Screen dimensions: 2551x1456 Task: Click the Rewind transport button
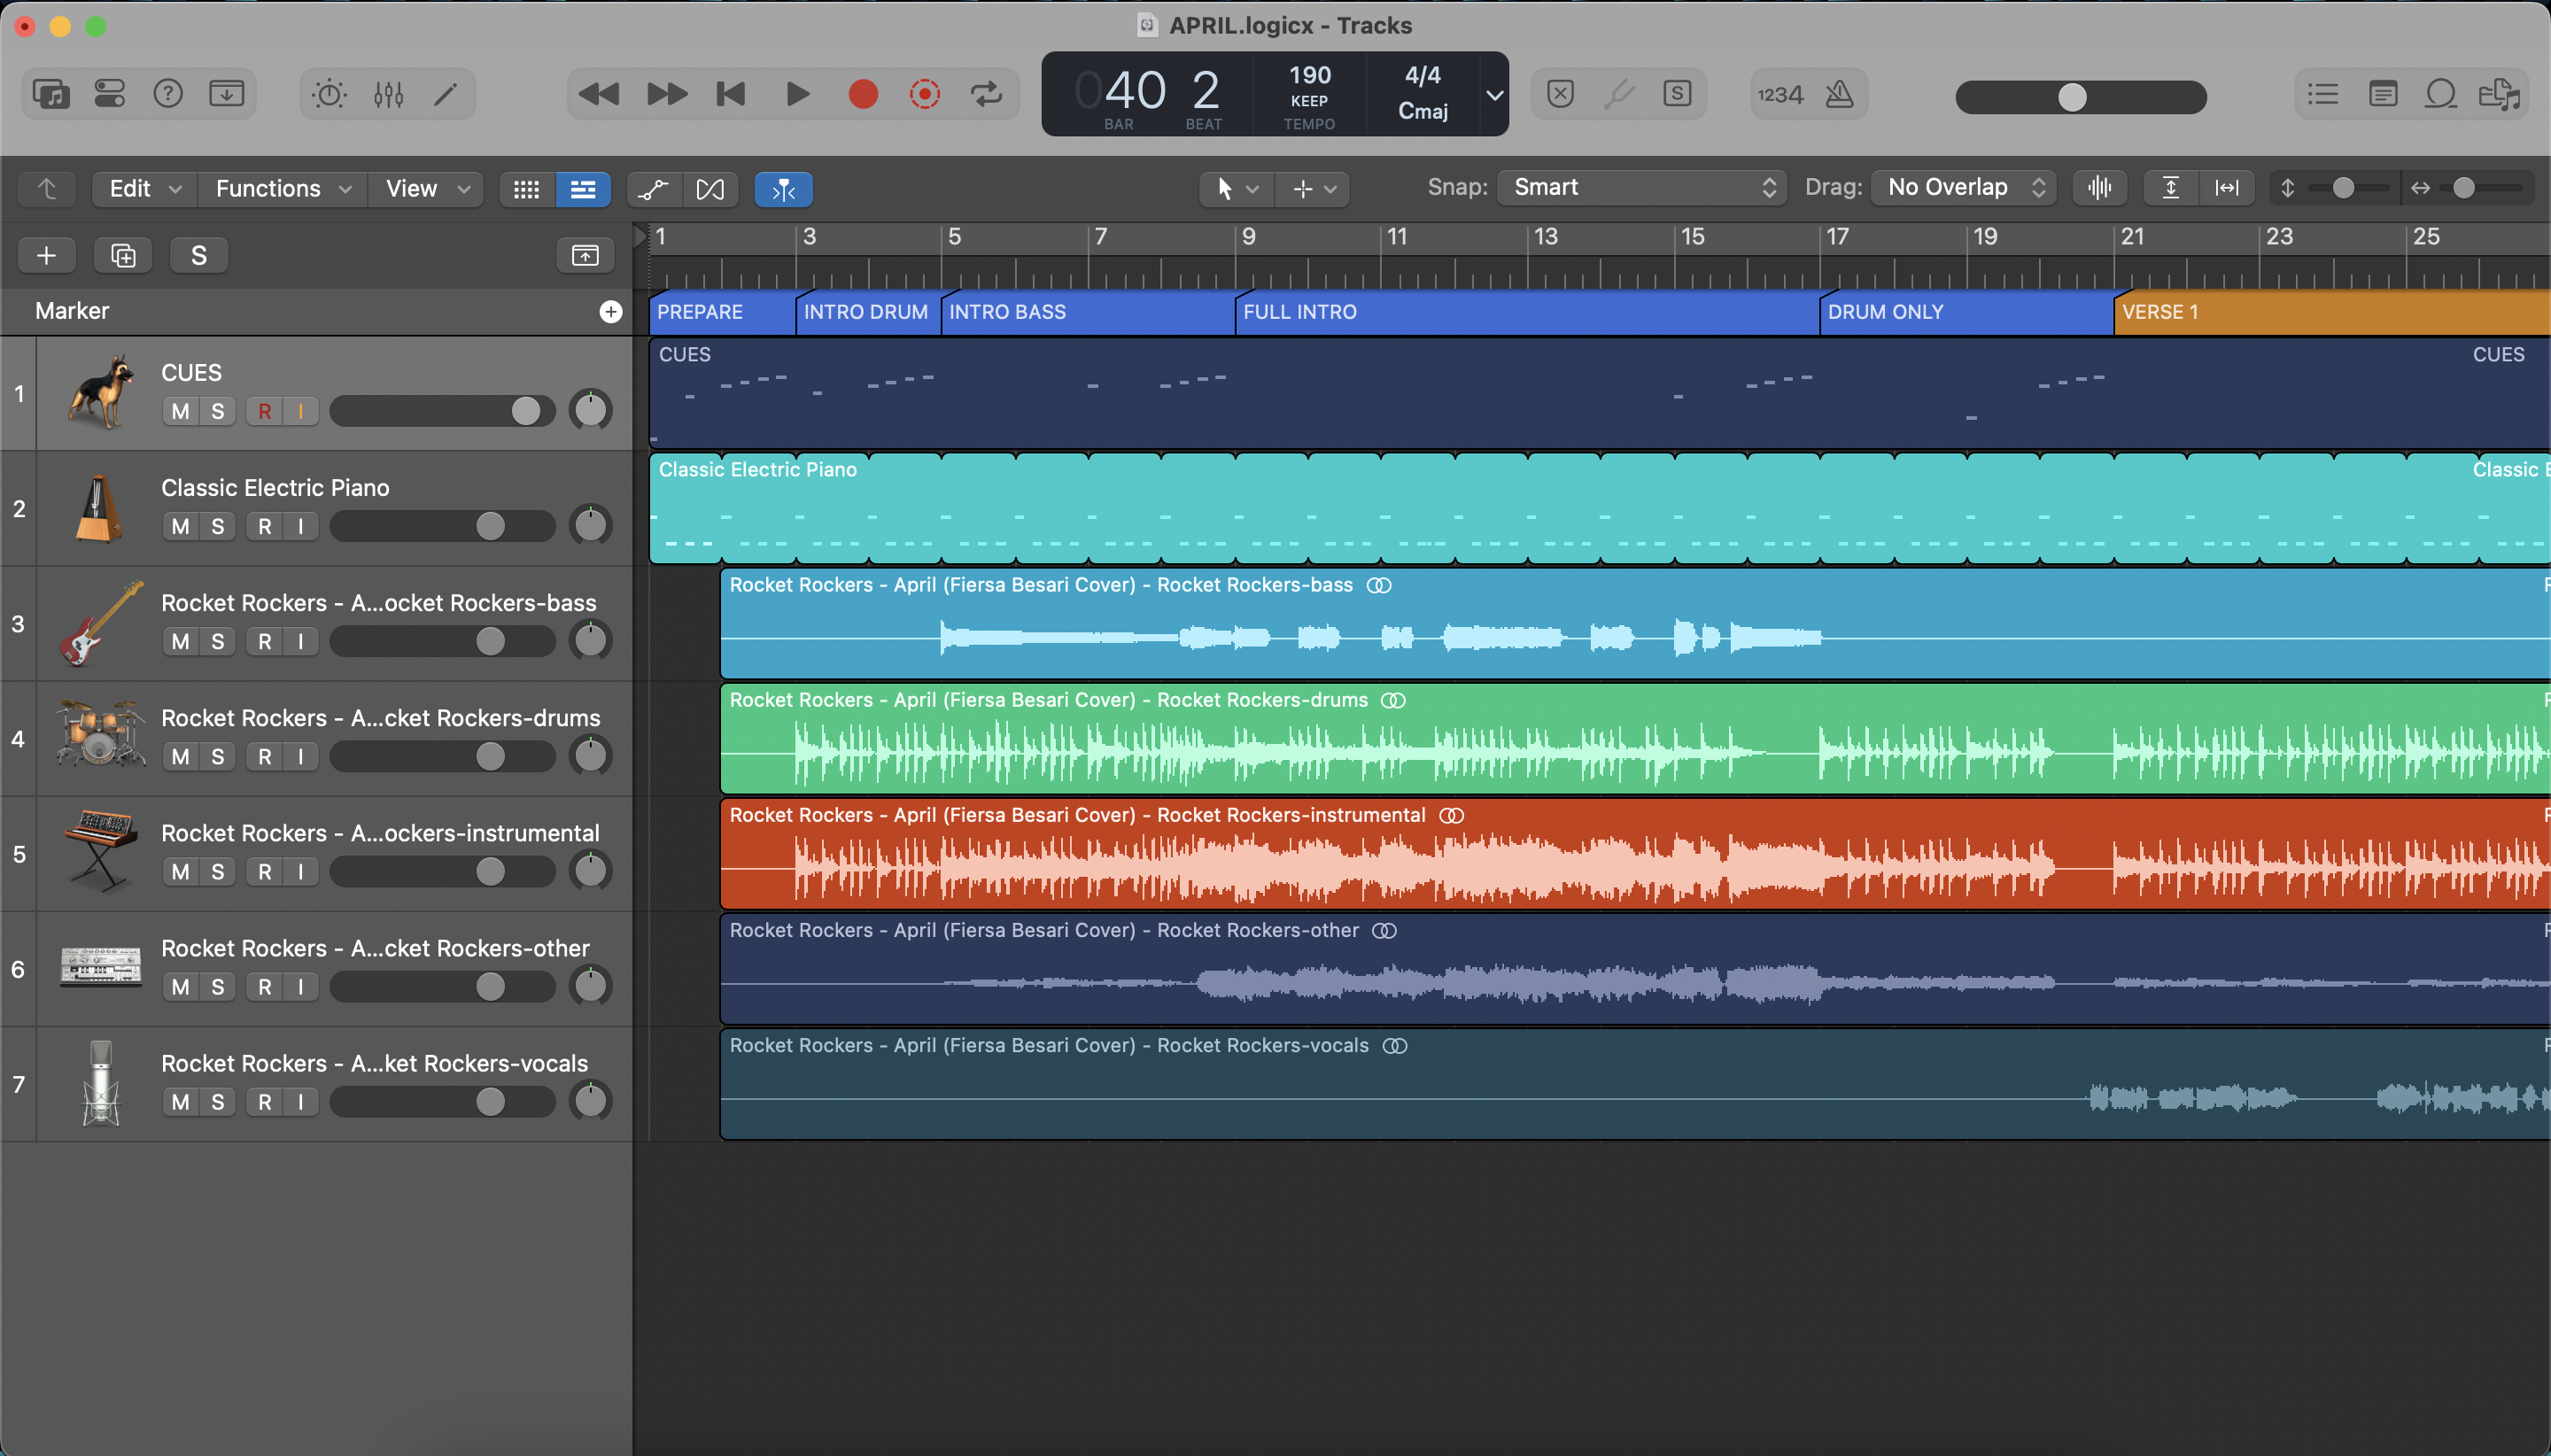[599, 95]
